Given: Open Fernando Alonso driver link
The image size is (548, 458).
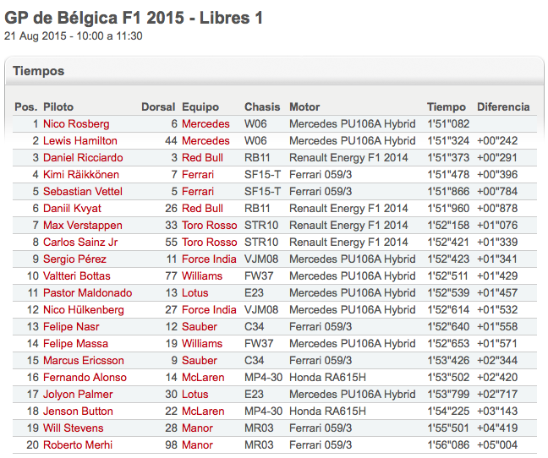Looking at the screenshot, I should (85, 378).
